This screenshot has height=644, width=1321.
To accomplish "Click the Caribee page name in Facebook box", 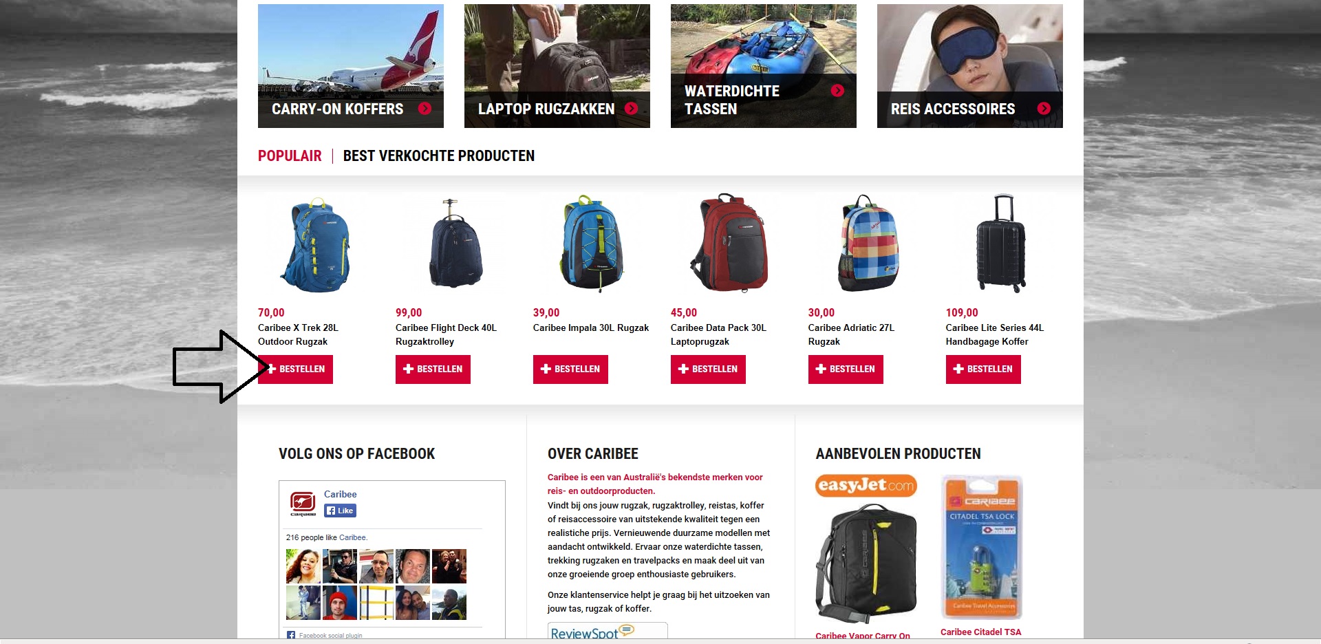I will tap(340, 494).
